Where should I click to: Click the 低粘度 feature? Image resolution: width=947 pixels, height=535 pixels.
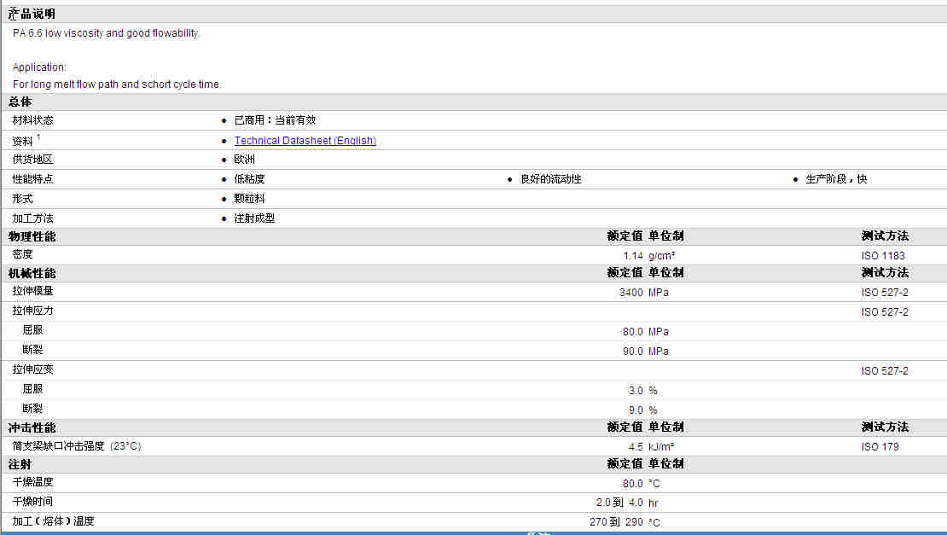coord(249,179)
